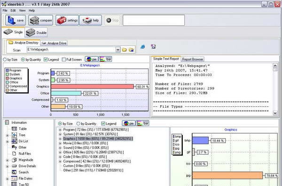Click the Other icon in sidebar

pos(14,148)
